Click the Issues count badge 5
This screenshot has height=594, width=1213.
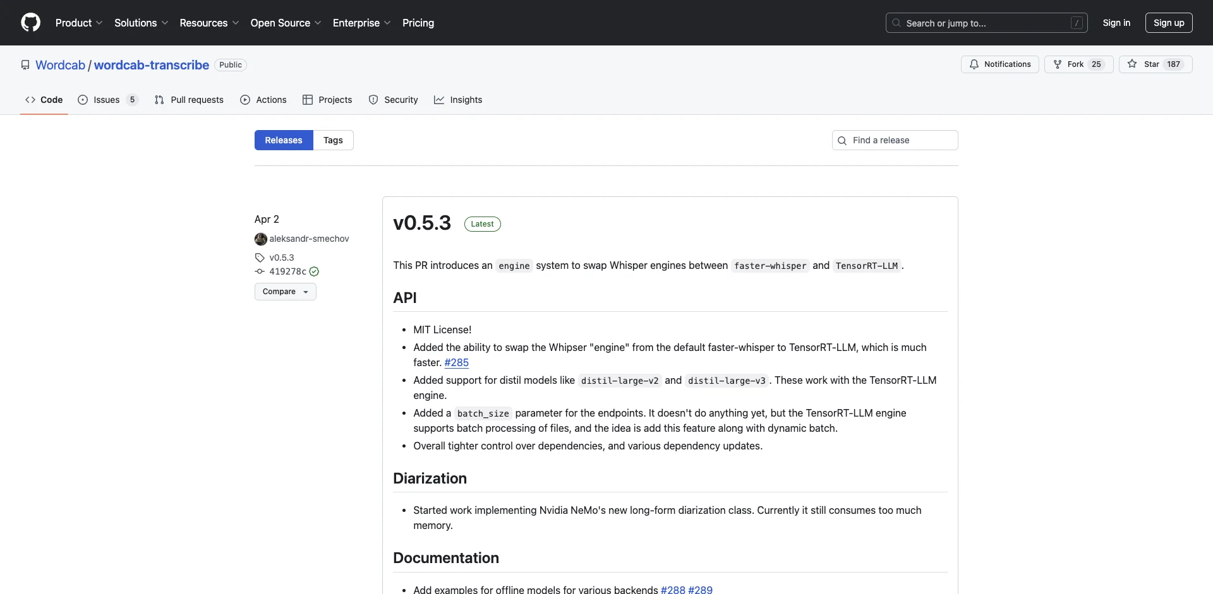tap(132, 100)
